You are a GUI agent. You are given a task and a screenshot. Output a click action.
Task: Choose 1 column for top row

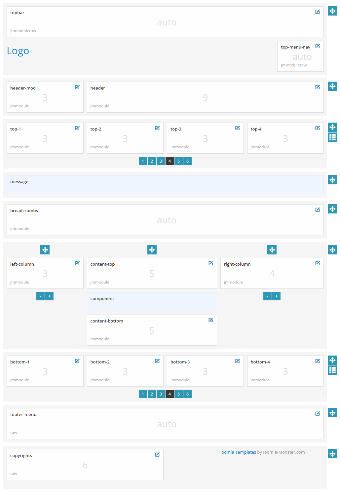(143, 161)
